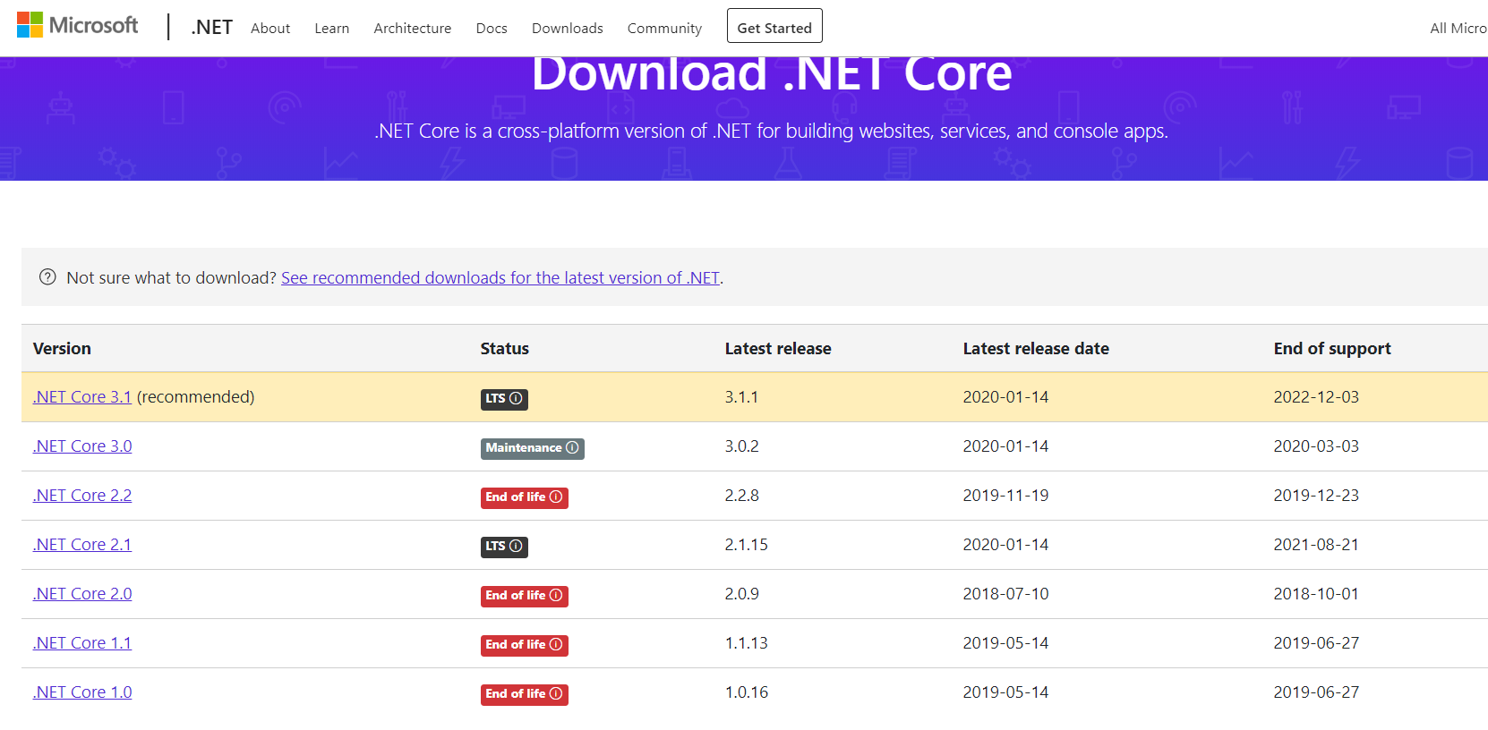The width and height of the screenshot is (1488, 730).
Task: Click LTS status badge for .NET Core 3.1
Action: (x=503, y=399)
